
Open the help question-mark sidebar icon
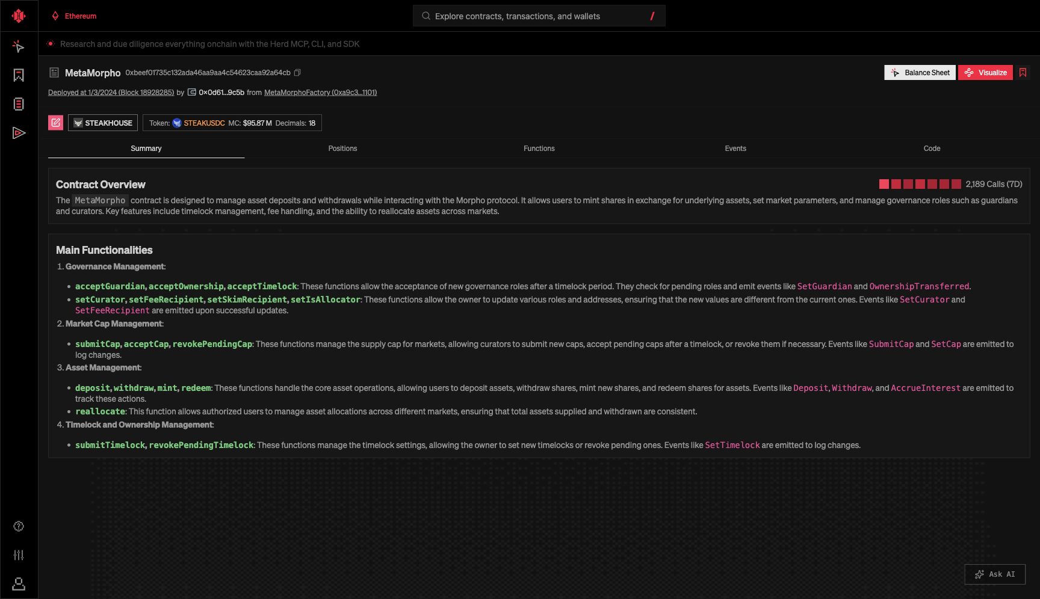point(19,526)
